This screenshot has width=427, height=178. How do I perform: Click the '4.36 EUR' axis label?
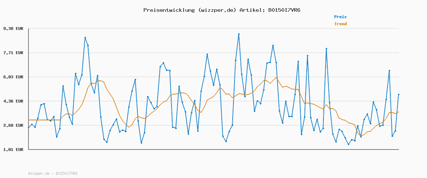pyautogui.click(x=13, y=101)
